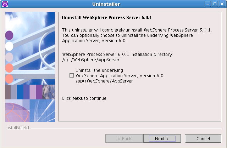Click the lowest salmon circle in the banner

(9, 79)
